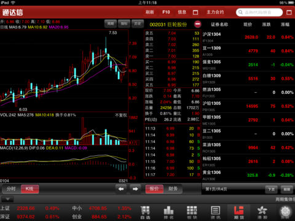Click the 刷新 refresh button in top bar
Image resolution: width=295 pixels, height=221 pixels.
[149, 12]
